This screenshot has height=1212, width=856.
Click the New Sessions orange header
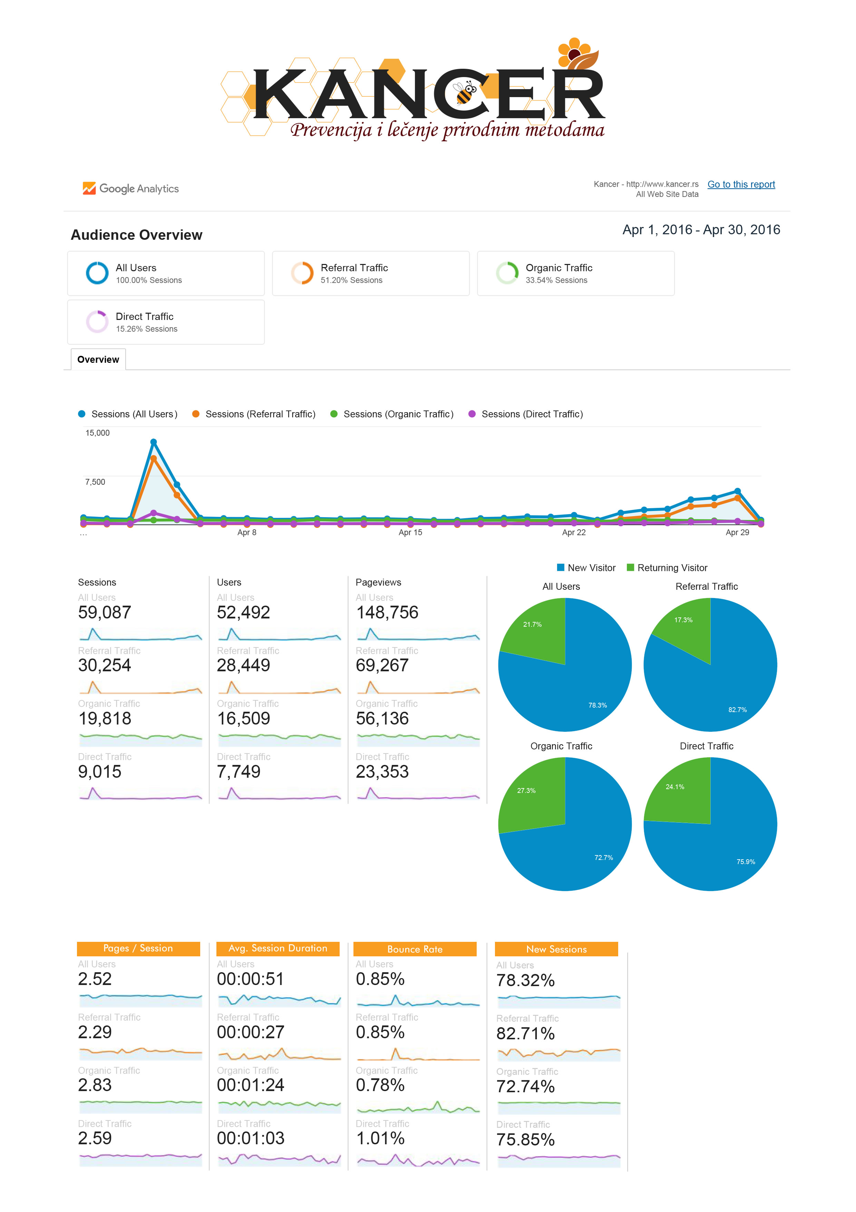[x=556, y=949]
